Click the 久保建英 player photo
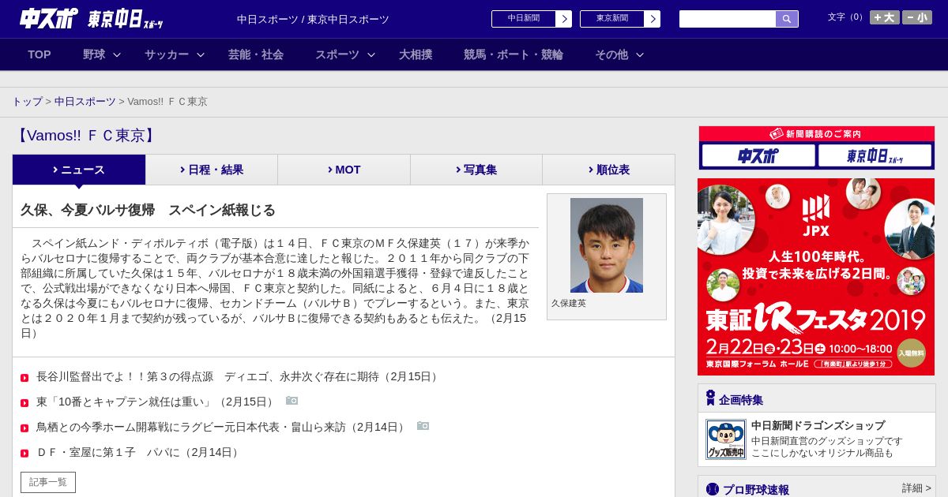 click(x=607, y=245)
